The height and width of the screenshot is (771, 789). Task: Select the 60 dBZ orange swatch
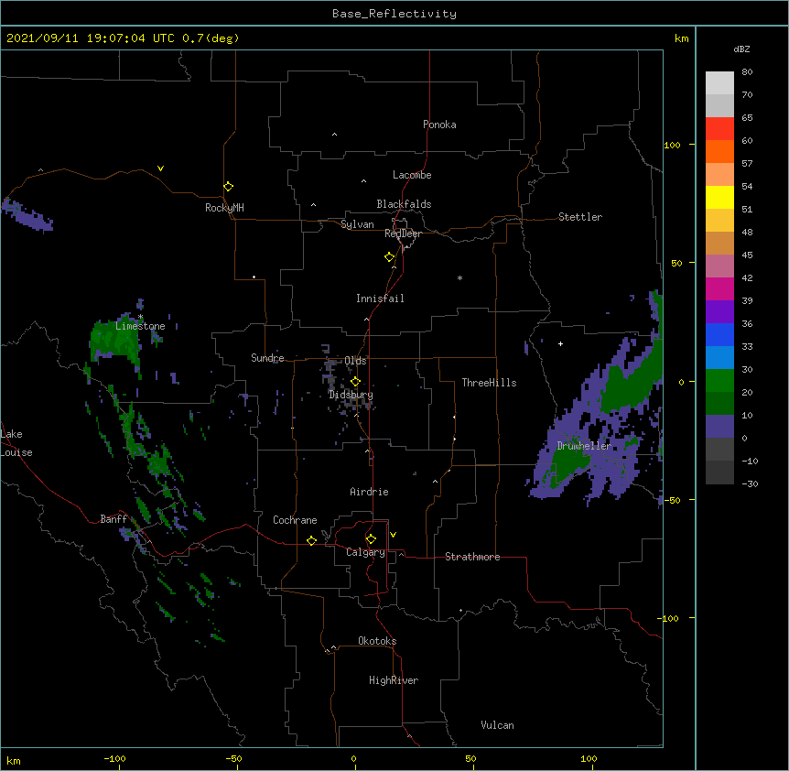pyautogui.click(x=719, y=151)
